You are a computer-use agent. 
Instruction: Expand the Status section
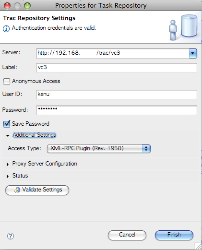[8, 176]
